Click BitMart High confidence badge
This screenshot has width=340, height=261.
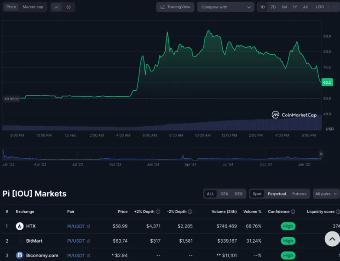[x=288, y=241]
